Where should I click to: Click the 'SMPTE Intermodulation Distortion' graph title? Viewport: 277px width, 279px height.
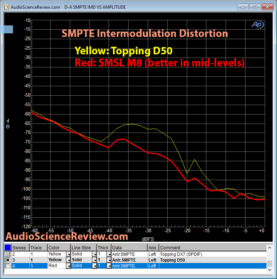pyautogui.click(x=145, y=33)
